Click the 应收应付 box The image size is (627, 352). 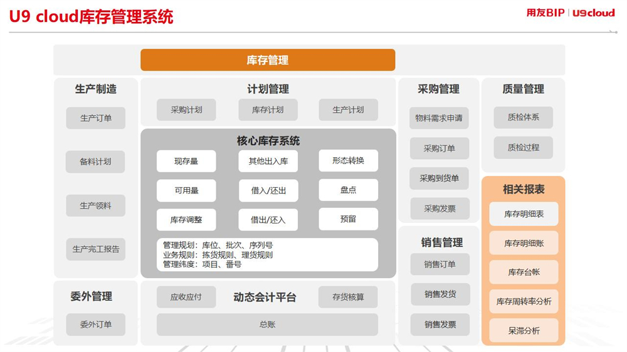[x=186, y=297]
